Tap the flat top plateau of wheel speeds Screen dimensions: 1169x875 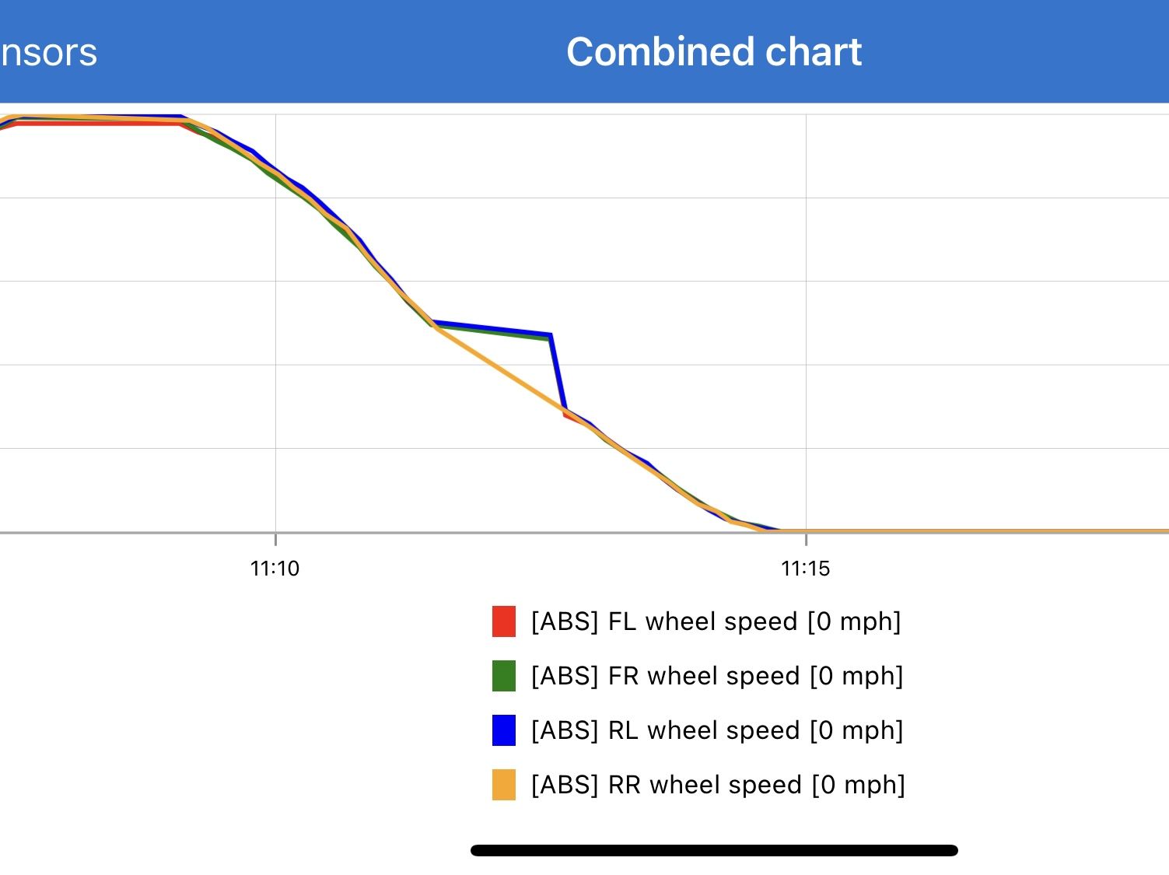[93, 120]
